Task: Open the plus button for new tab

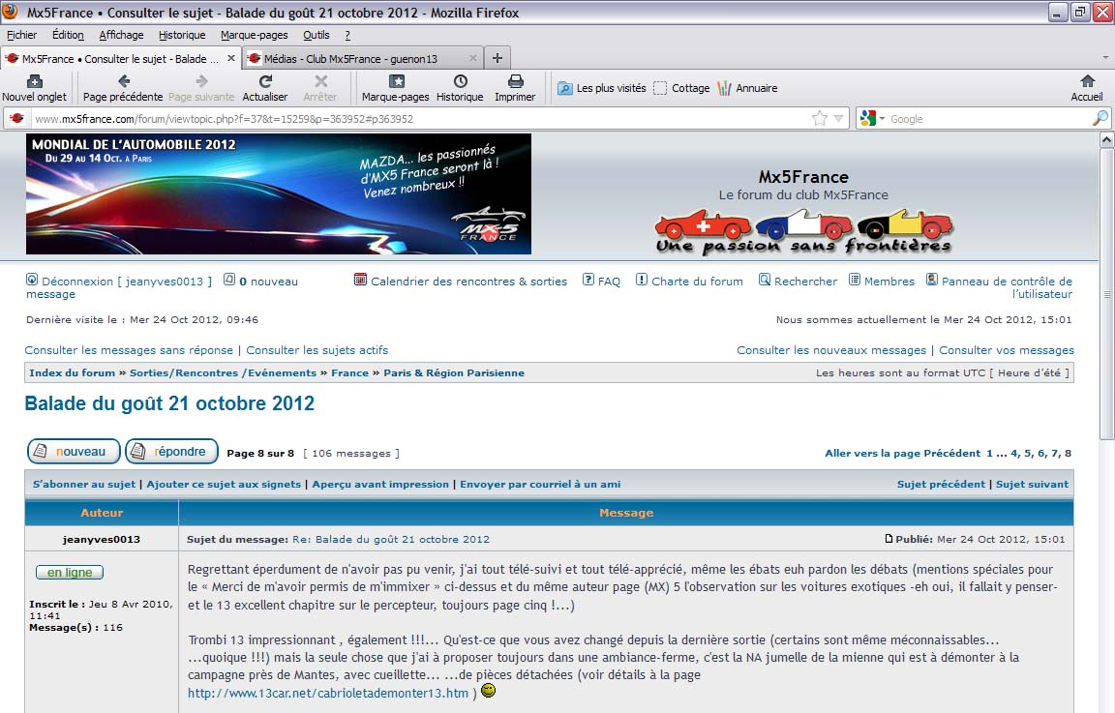Action: tap(497, 58)
